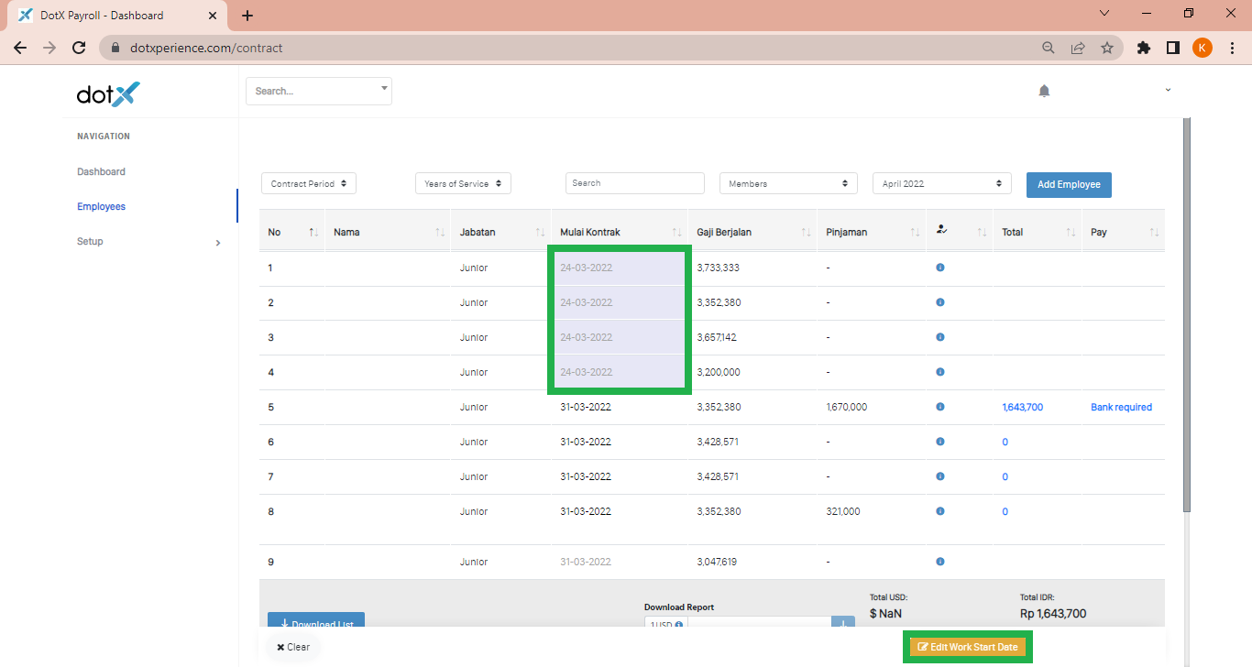The image size is (1252, 667).
Task: Open a new browser tab
Action: coord(247,16)
